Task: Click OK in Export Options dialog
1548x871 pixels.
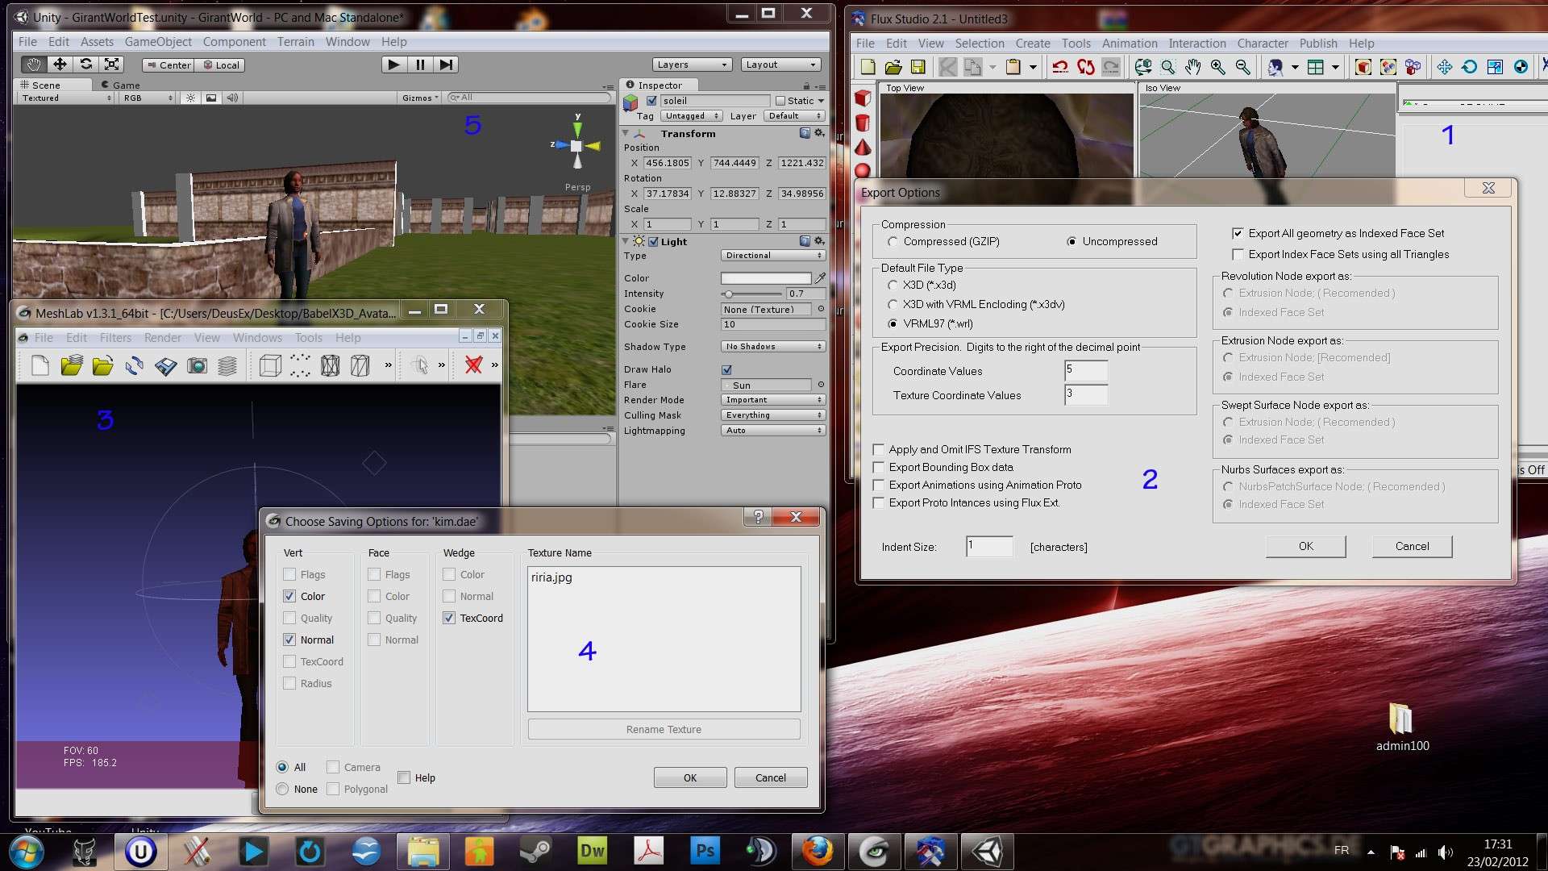Action: click(1306, 547)
